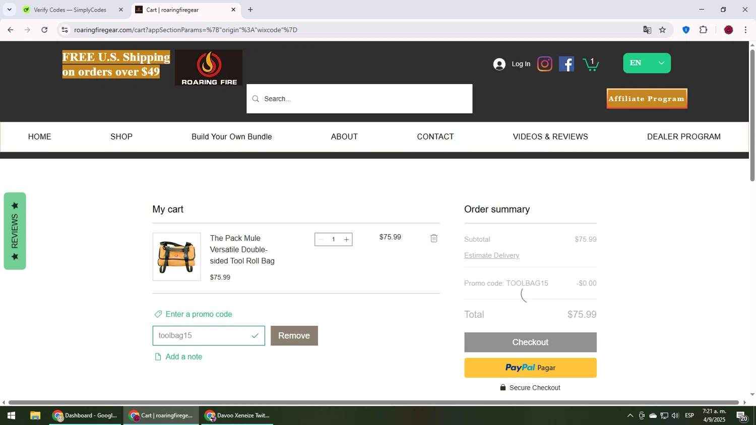Viewport: 756px width, 425px height.
Task: Show hidden system tray icons
Action: [630, 415]
